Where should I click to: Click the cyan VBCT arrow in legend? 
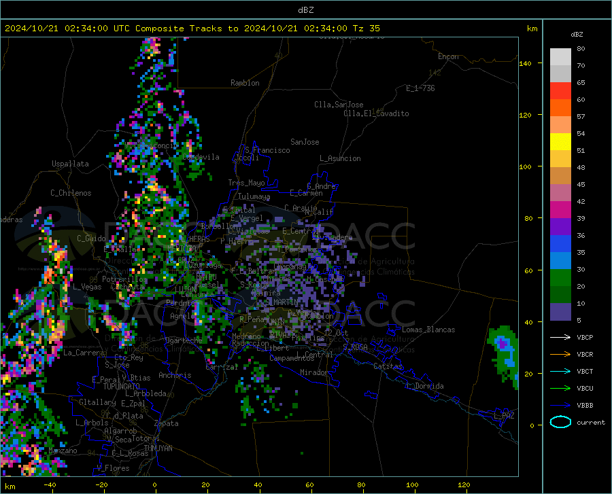click(560, 371)
